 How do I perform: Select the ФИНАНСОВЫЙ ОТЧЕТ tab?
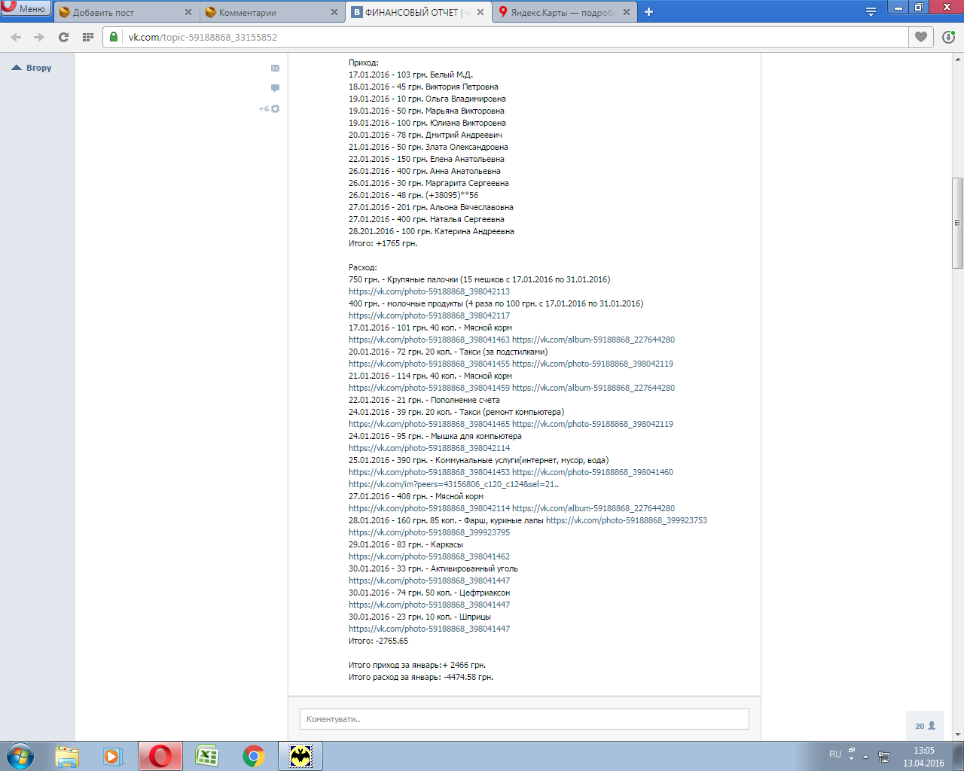(419, 12)
